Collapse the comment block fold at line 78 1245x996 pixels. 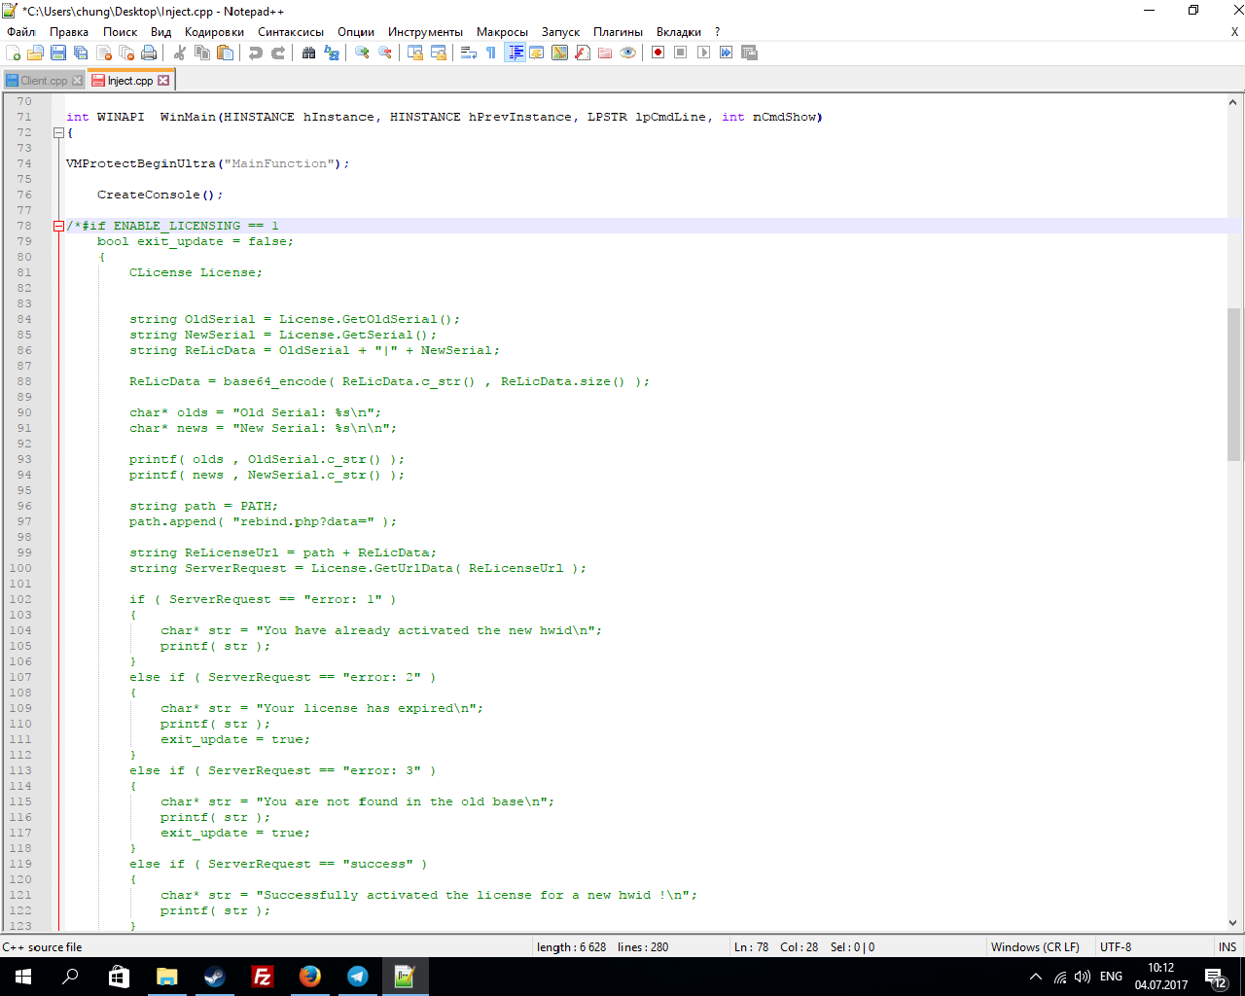pos(58,226)
